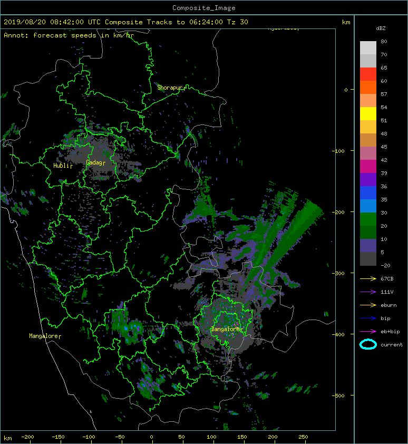The width and height of the screenshot is (408, 444).
Task: Click the km label at bottom-left axis
Action: pyautogui.click(x=8, y=438)
